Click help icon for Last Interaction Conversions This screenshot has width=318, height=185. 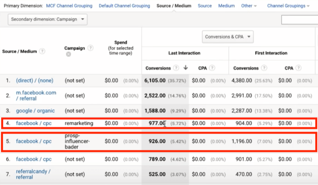(176, 68)
